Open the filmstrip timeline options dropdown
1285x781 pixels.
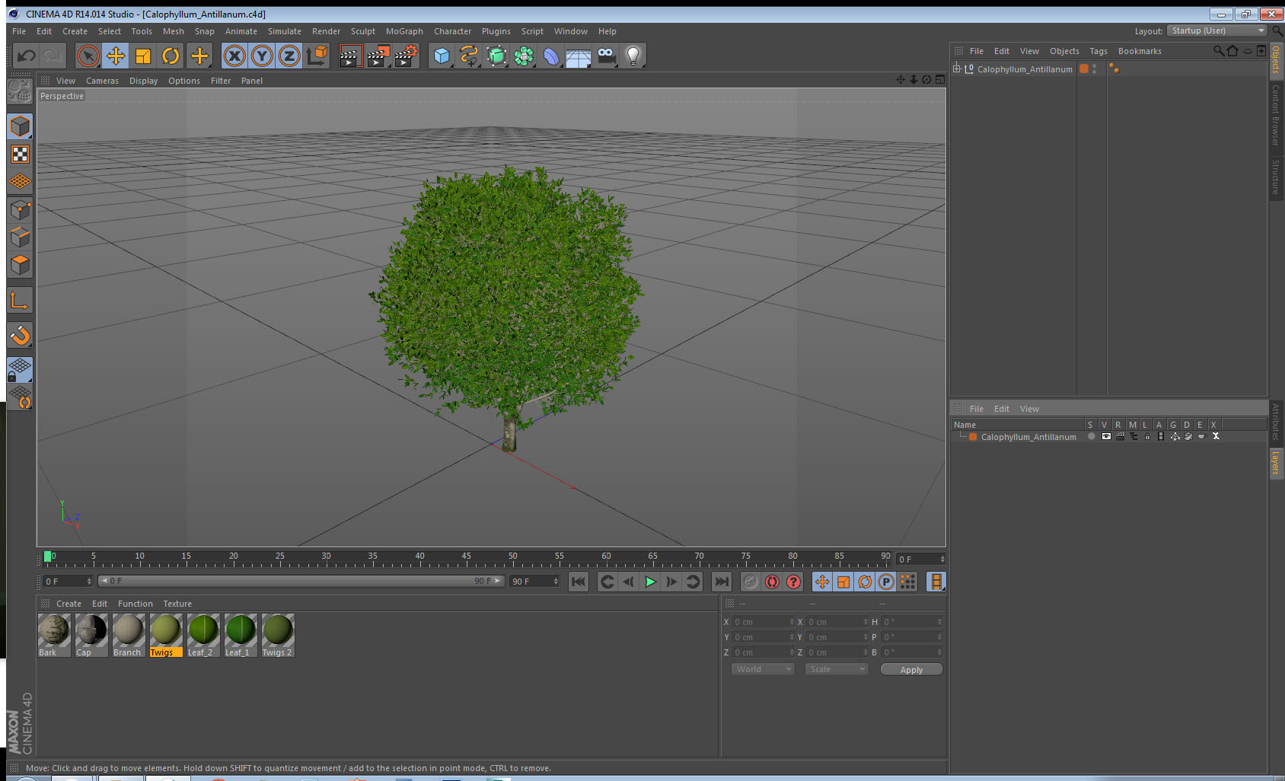[x=936, y=582]
